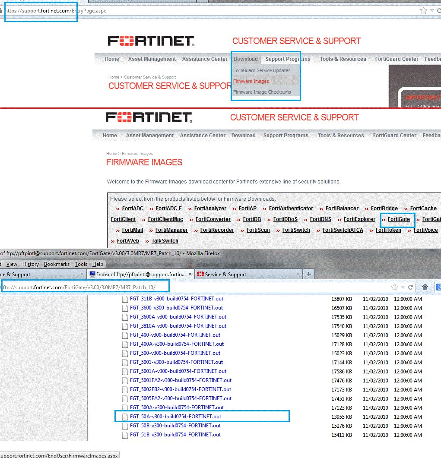Open a new tab with plus button
This screenshot has height=458, width=441.
click(308, 274)
